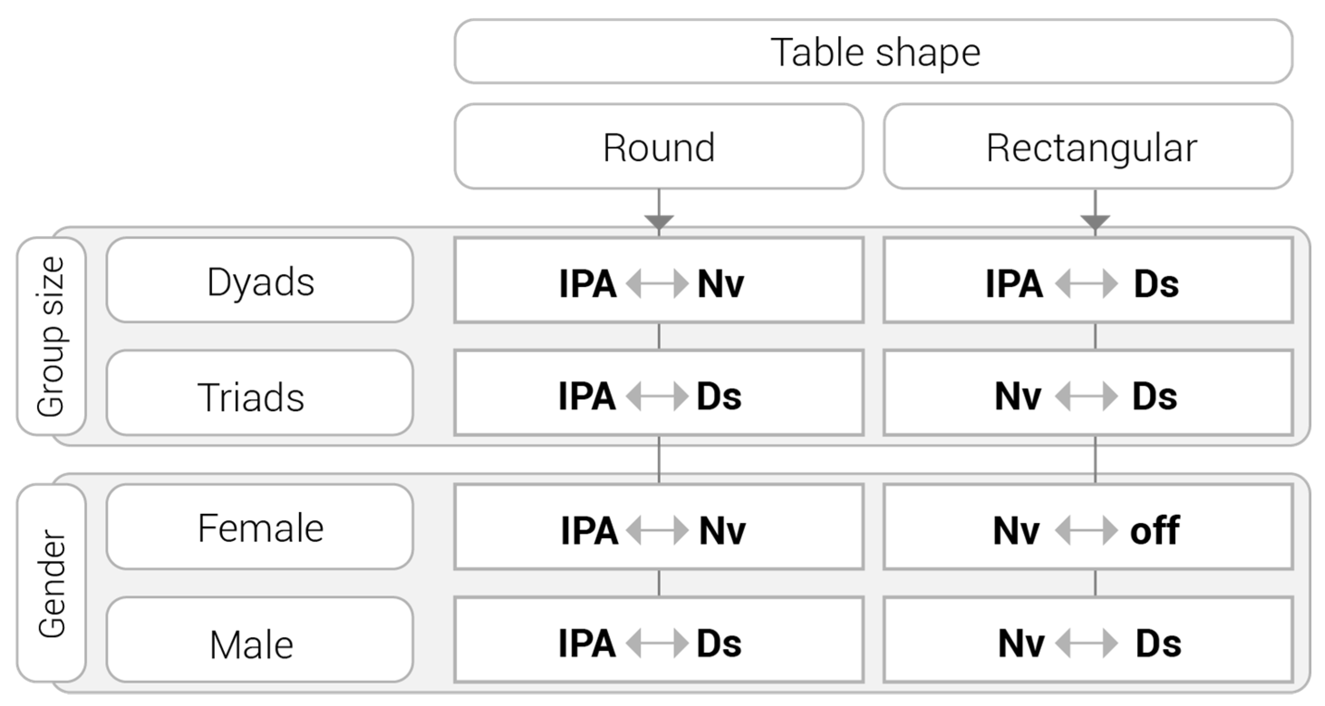
Task: Click the double arrow in Round Male cell
Action: click(x=657, y=643)
